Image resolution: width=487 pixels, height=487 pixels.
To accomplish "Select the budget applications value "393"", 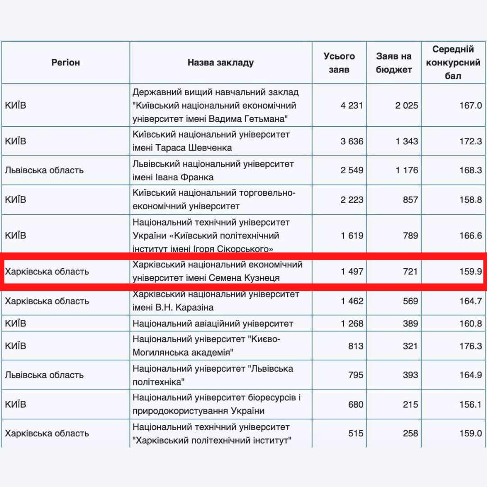I will pos(410,375).
